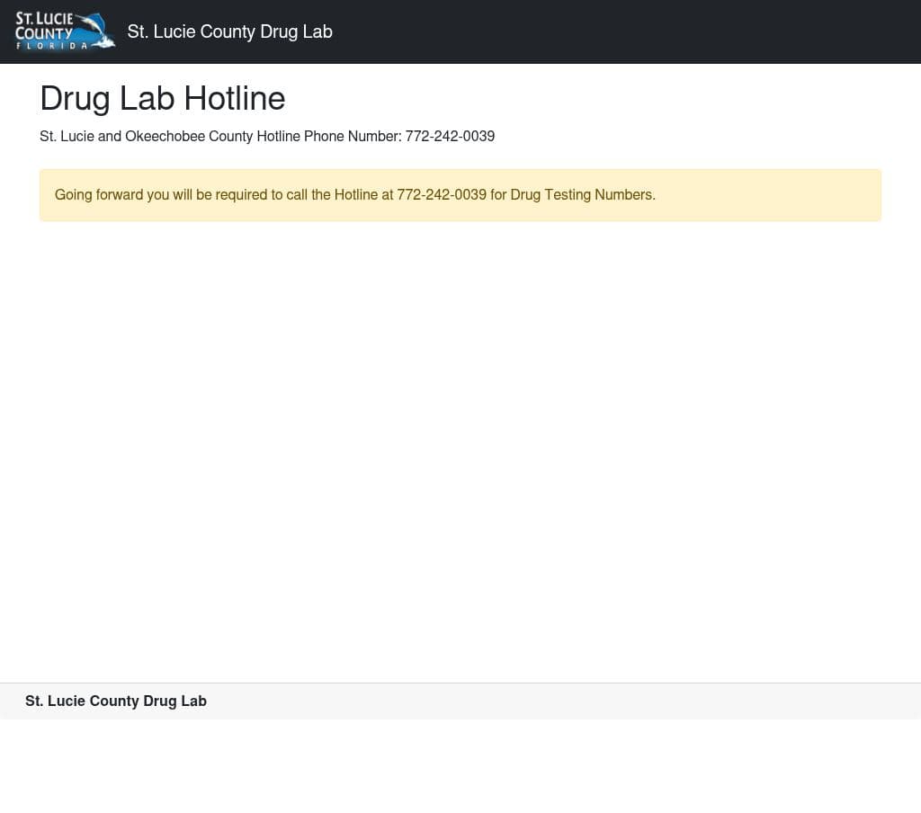Click the word 'Hotline' in the main heading

click(x=235, y=98)
